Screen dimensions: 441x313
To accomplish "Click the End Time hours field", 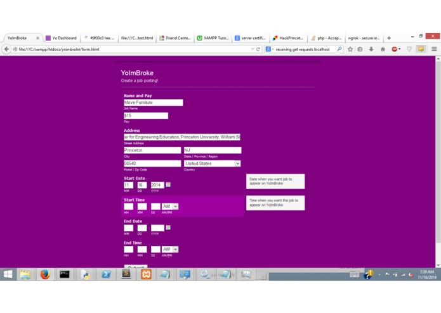I will click(129, 249).
